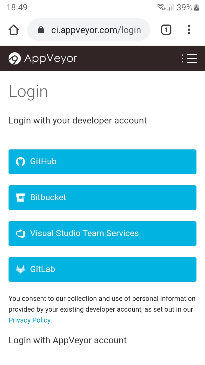Tap the 39% battery percentage text
Screen dimensions: 205x365
coord(184,7)
